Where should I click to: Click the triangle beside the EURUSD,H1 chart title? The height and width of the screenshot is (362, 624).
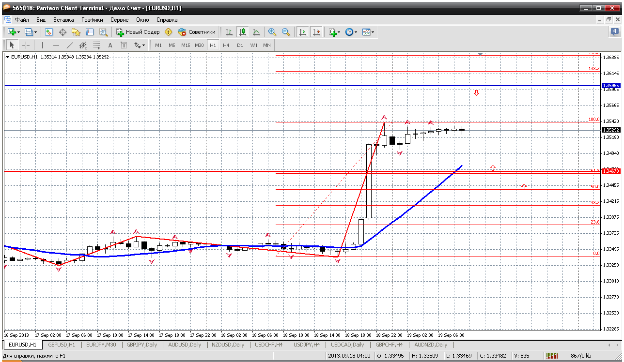[x=8, y=57]
